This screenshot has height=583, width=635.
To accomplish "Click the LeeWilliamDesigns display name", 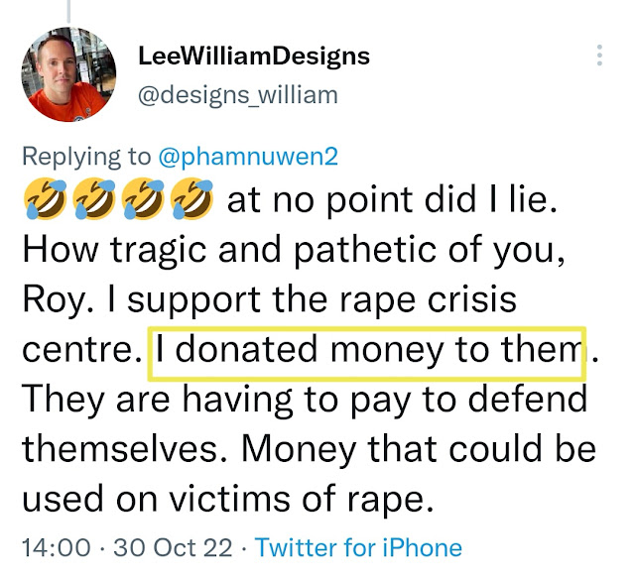I will (x=254, y=56).
